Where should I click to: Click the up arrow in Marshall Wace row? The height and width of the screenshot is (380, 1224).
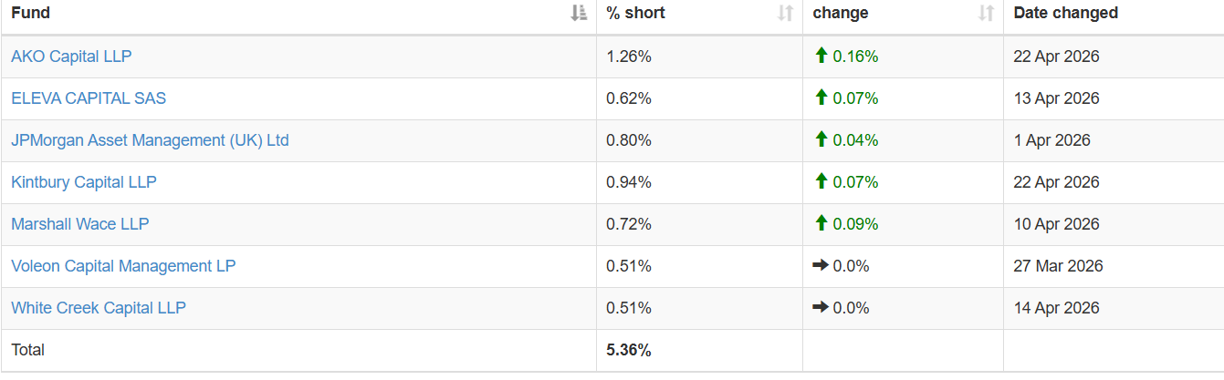coord(821,223)
